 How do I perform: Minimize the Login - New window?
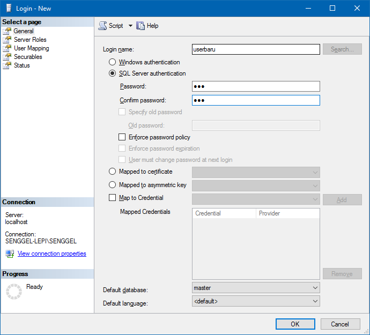click(x=308, y=8)
